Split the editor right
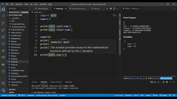 pyautogui.click(x=114, y=9)
